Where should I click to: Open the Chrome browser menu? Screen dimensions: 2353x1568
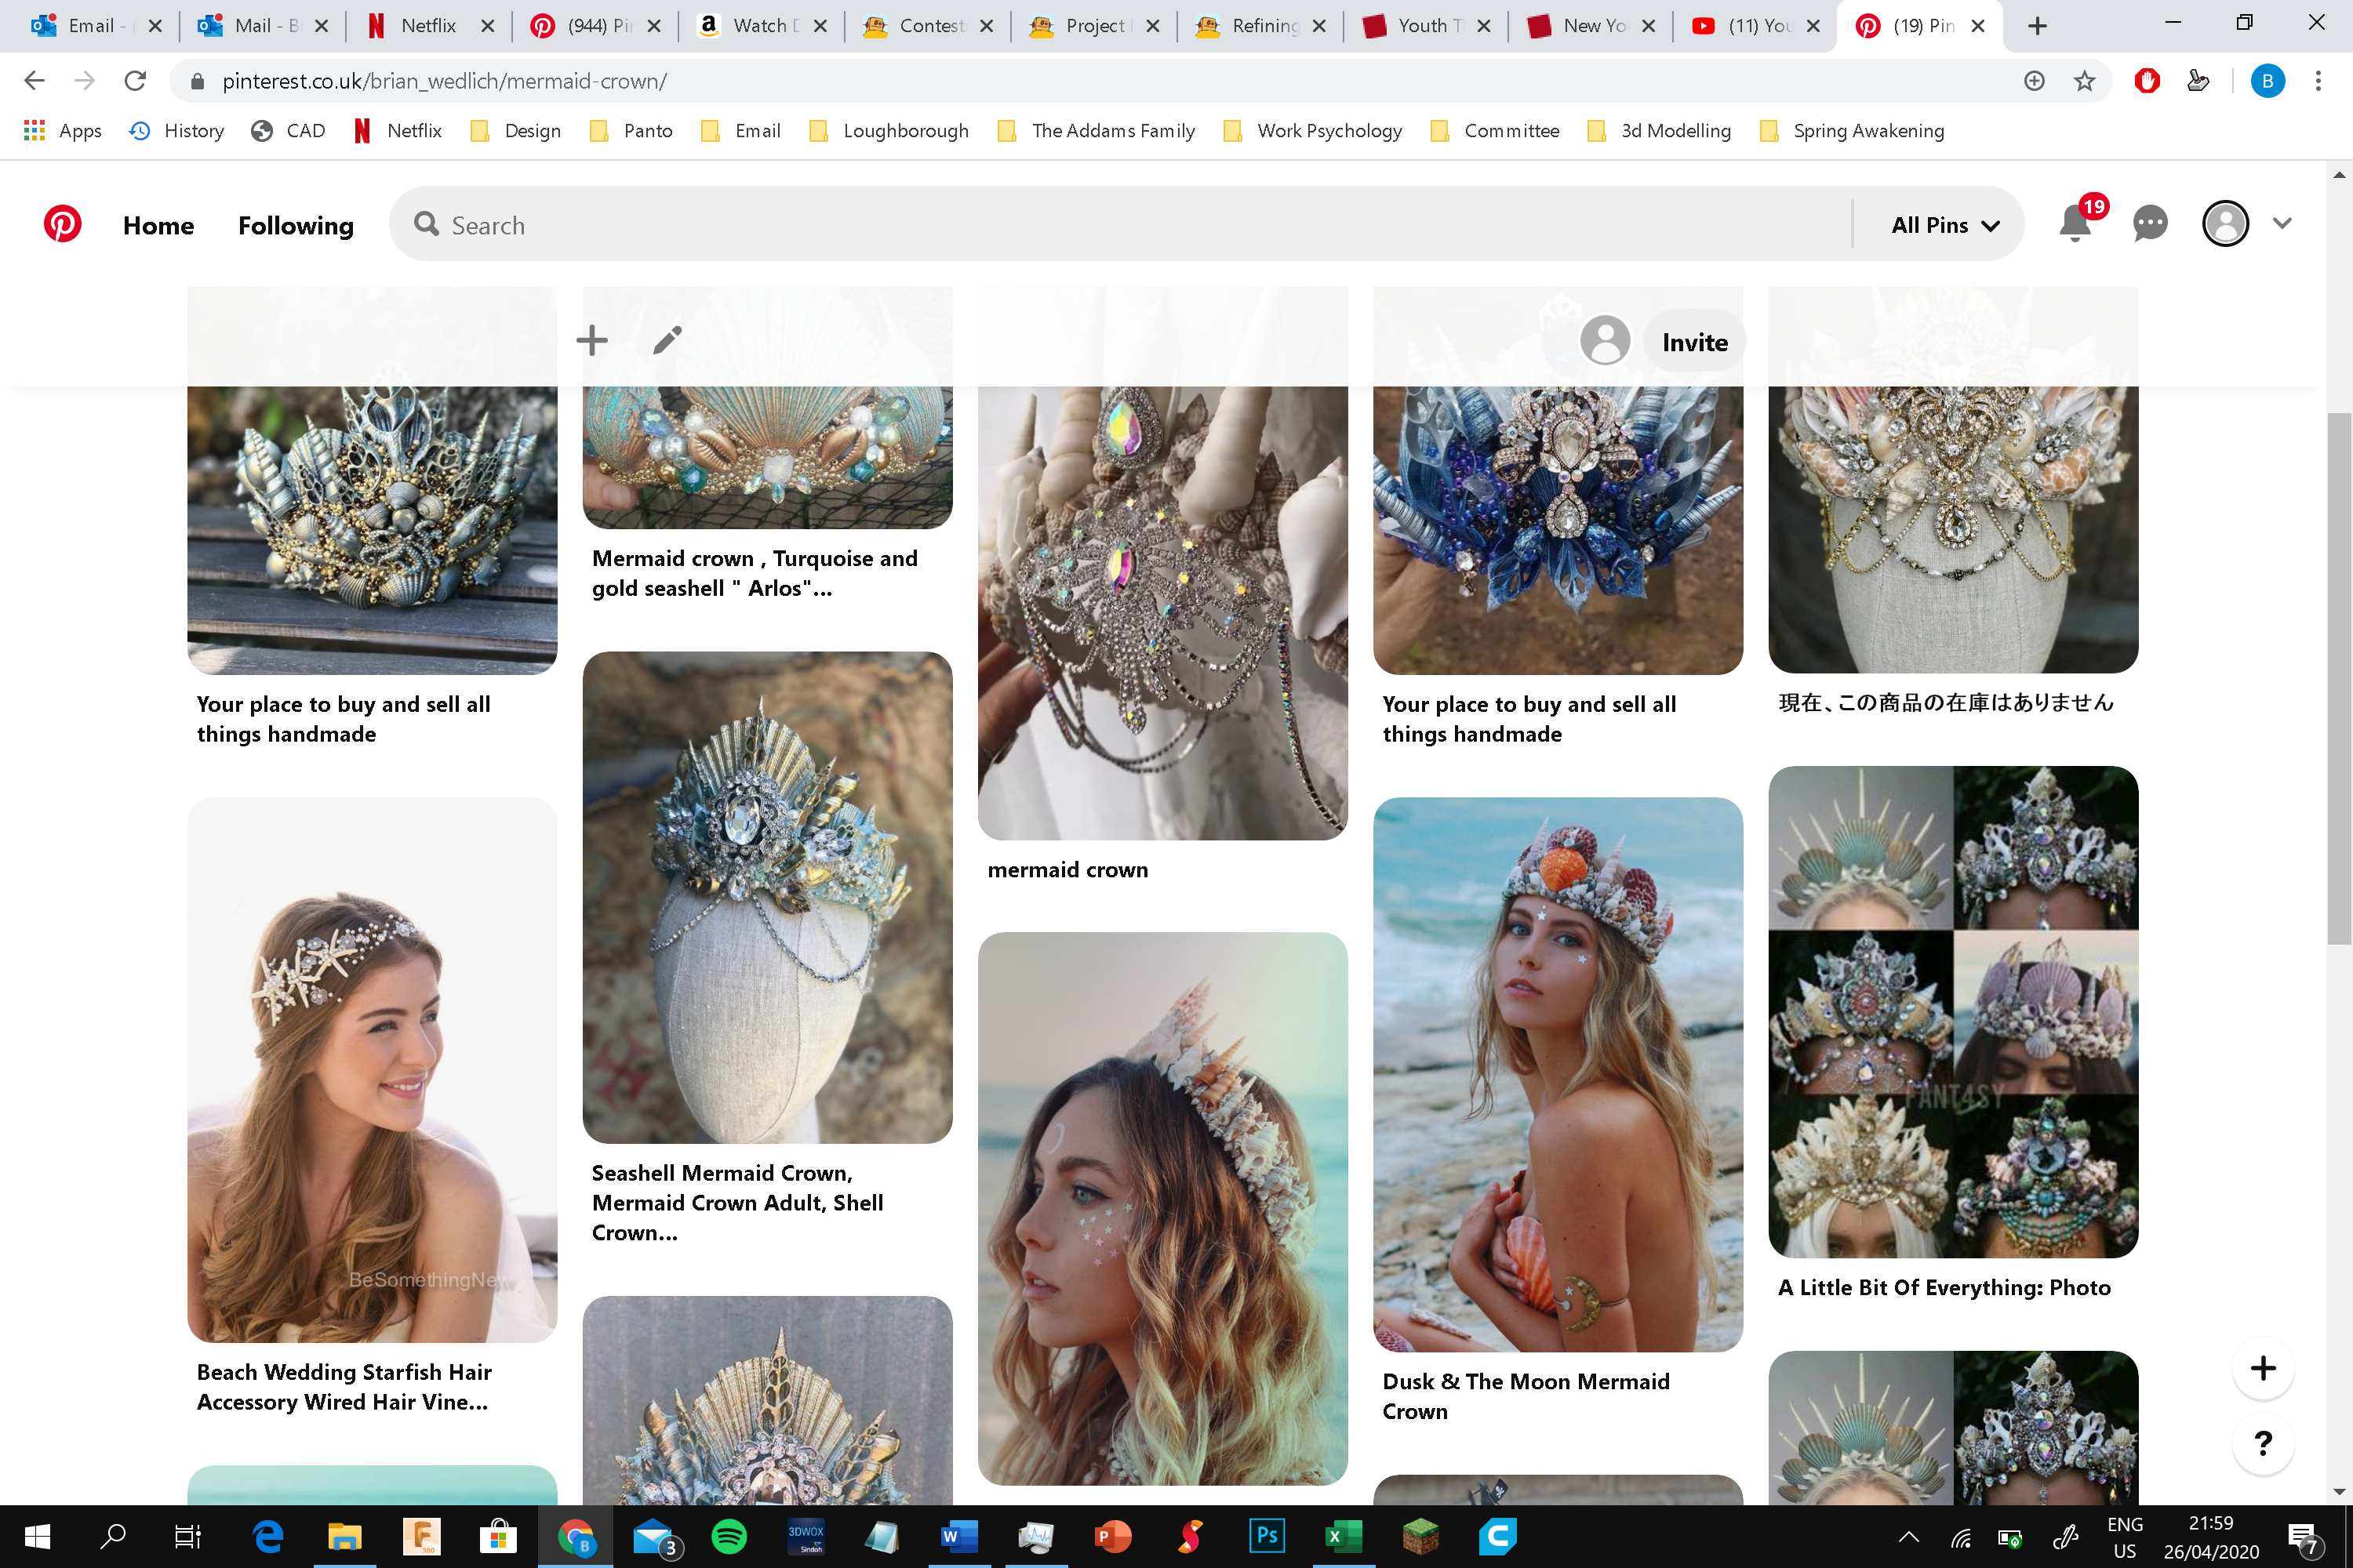click(x=2318, y=81)
